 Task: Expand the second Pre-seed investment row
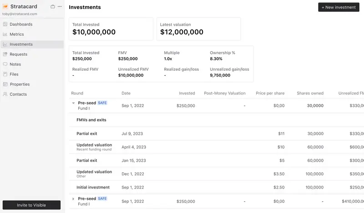(73, 199)
